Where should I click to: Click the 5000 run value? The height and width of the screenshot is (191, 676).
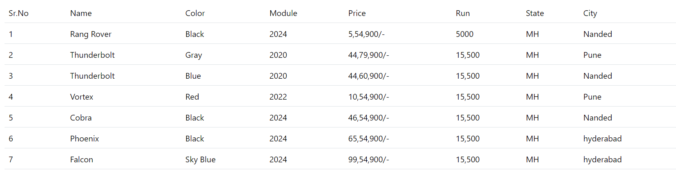point(464,34)
